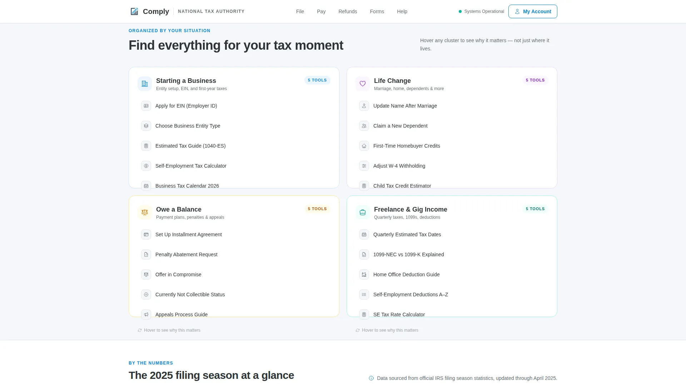Open the Pay menu
Viewport: 686px width, 386px height.
click(321, 11)
